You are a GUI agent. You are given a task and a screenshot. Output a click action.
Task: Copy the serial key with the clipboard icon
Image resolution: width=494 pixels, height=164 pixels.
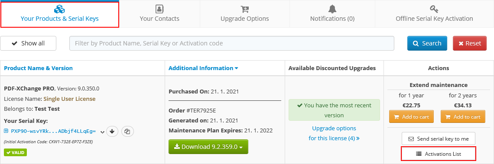click(x=127, y=132)
